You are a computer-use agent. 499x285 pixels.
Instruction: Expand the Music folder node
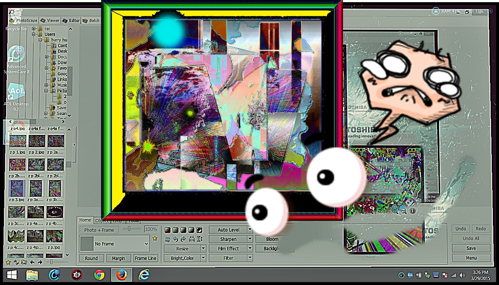[47, 85]
